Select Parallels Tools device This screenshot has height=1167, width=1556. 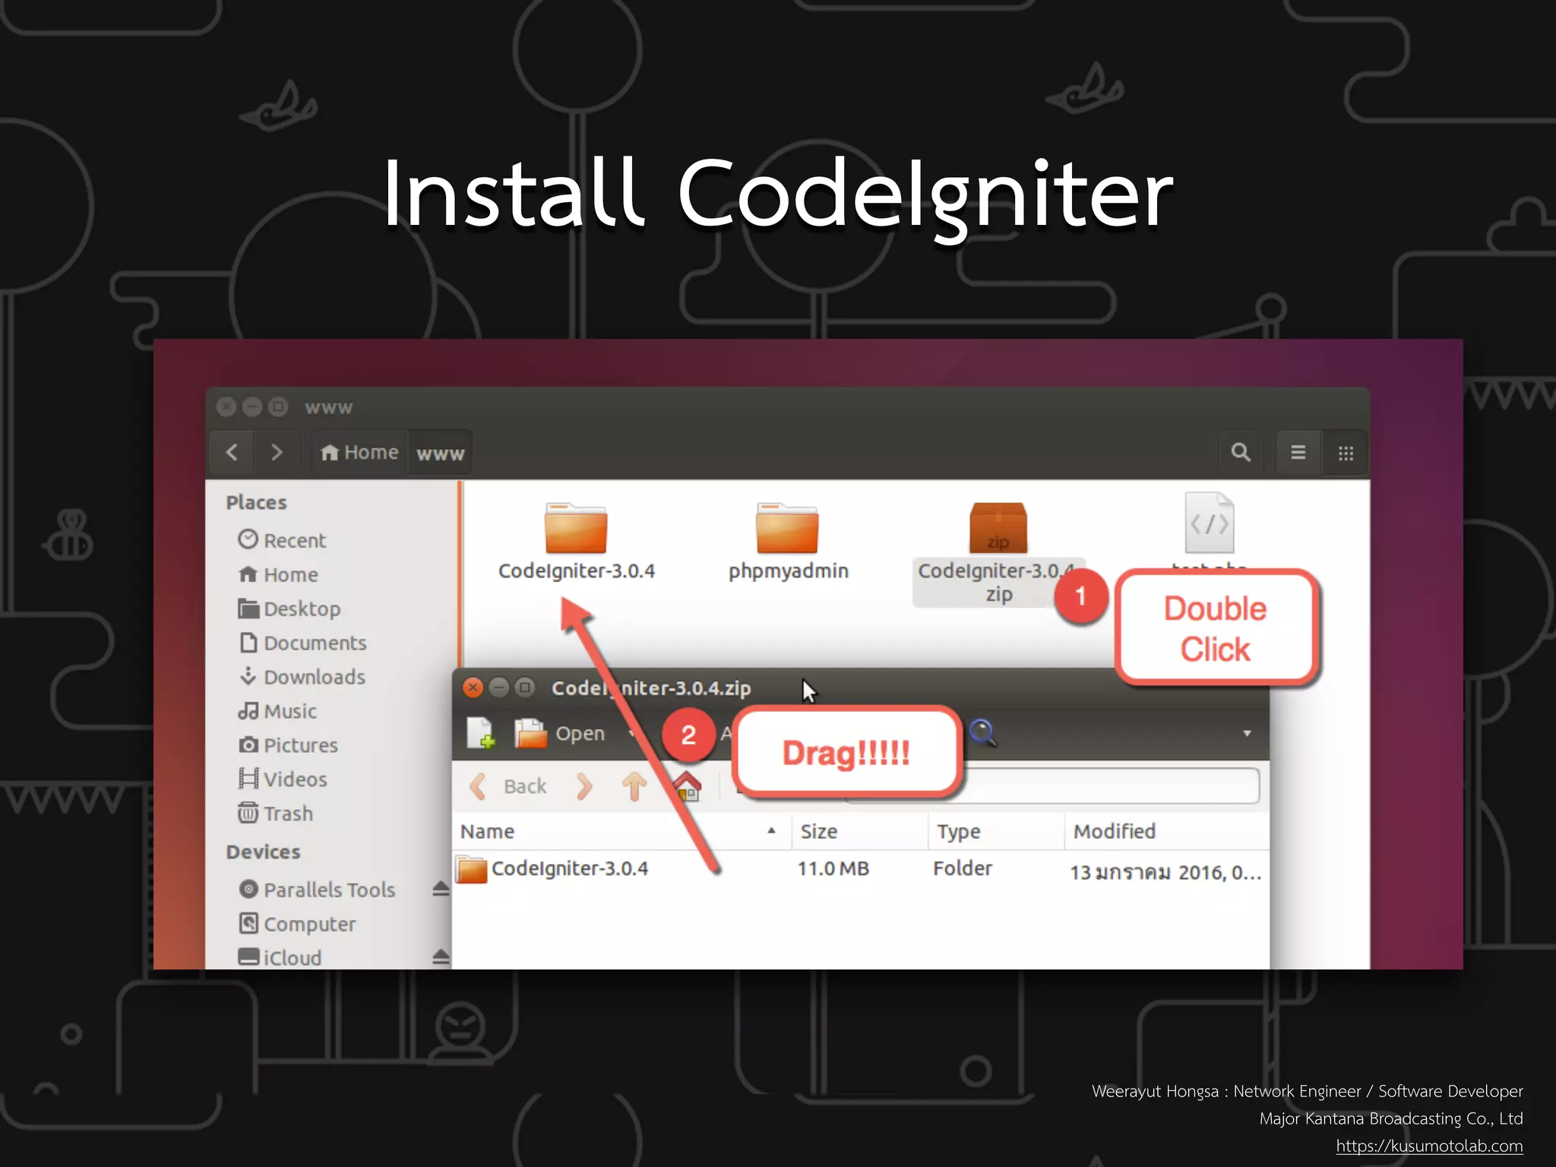click(x=317, y=890)
